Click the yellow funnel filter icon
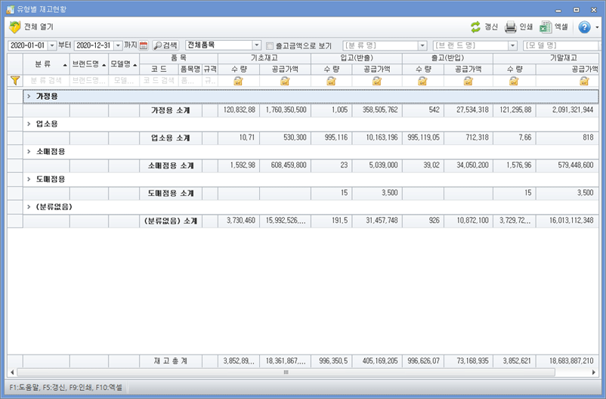This screenshot has width=606, height=399. point(14,80)
